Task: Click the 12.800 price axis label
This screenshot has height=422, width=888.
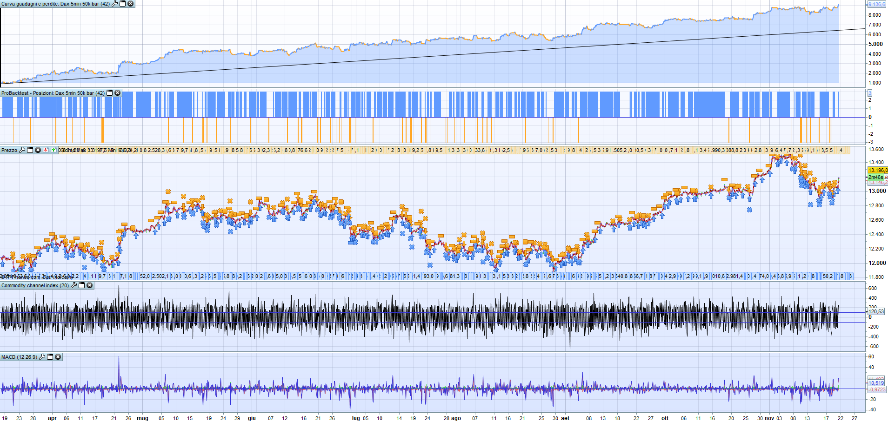Action: click(x=877, y=205)
